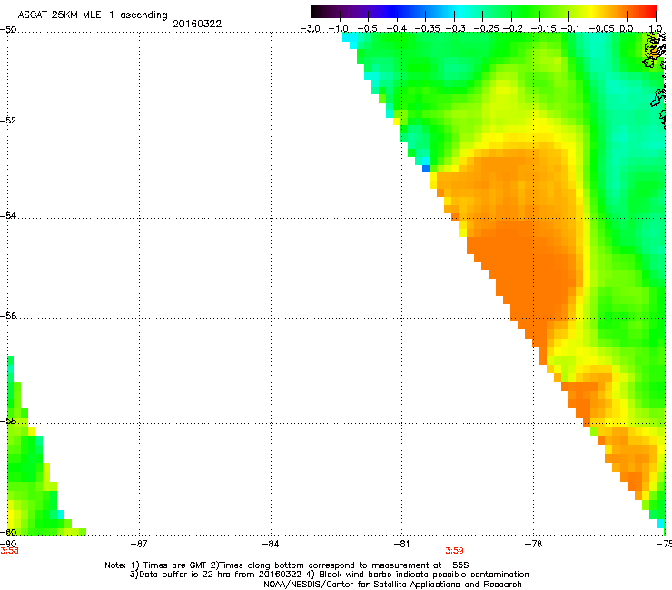Click the -0.1 colorbar label

pyautogui.click(x=570, y=29)
